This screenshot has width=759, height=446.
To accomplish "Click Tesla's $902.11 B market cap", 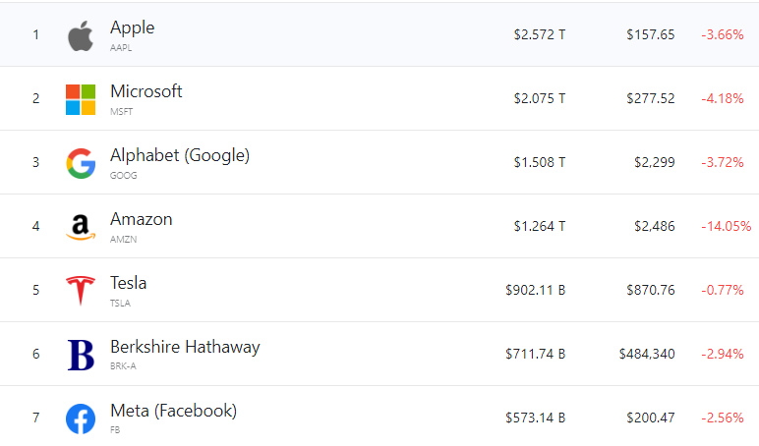I will point(535,290).
